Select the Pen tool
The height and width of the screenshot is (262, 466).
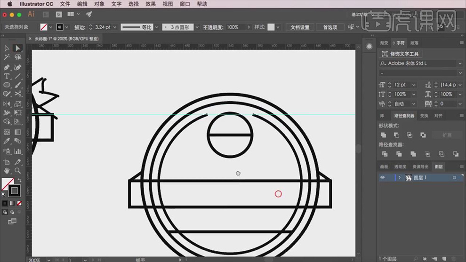tap(7, 67)
